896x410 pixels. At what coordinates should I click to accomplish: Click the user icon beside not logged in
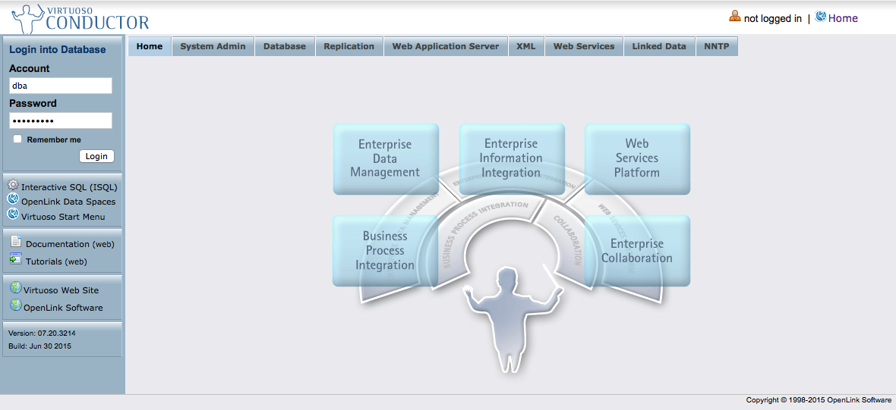coord(734,17)
